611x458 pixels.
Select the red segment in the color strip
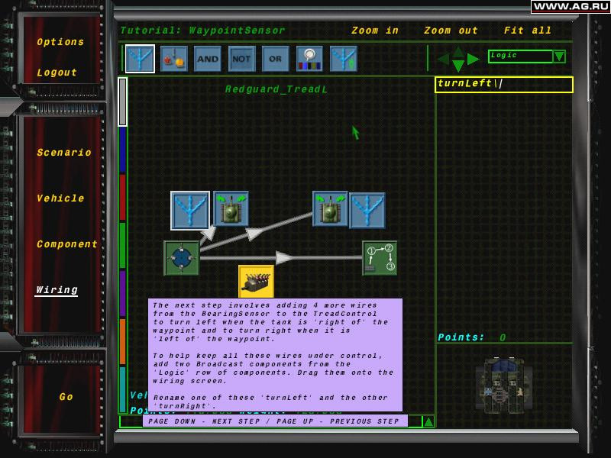[x=122, y=198]
